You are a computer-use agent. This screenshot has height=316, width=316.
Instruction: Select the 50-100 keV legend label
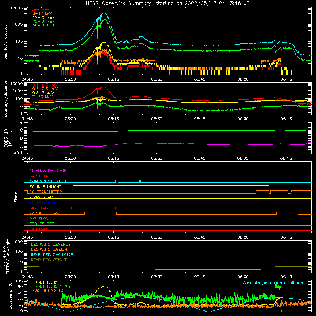point(45,25)
